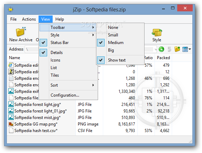
Task: Open the File menu
Action: 13,19
